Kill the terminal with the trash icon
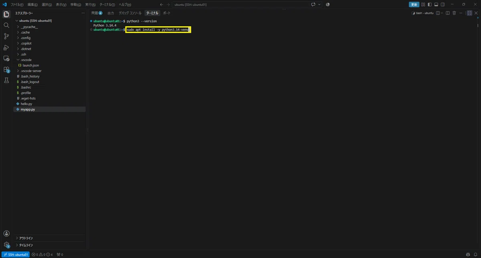 [454, 13]
